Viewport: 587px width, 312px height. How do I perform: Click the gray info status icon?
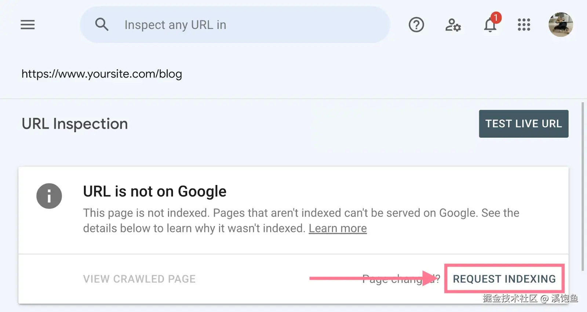(49, 196)
